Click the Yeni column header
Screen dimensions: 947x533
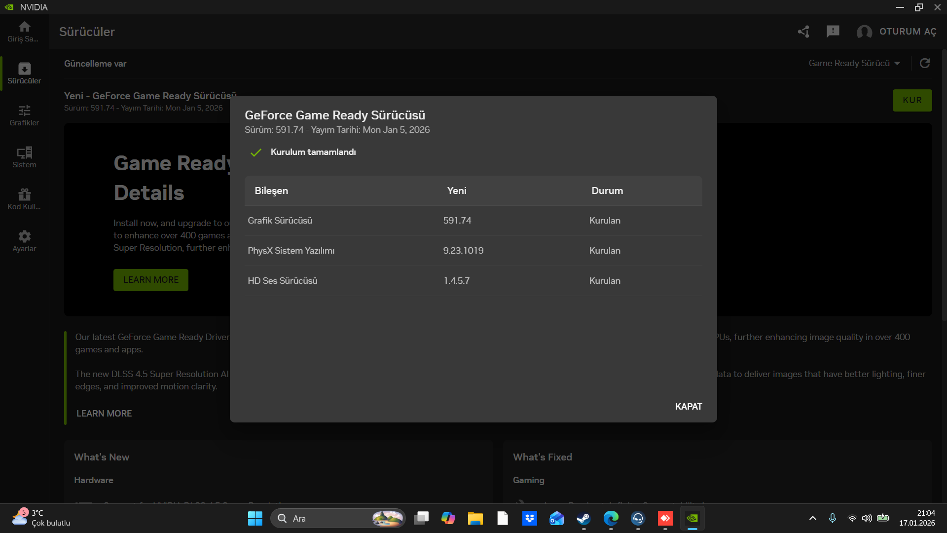click(x=457, y=190)
